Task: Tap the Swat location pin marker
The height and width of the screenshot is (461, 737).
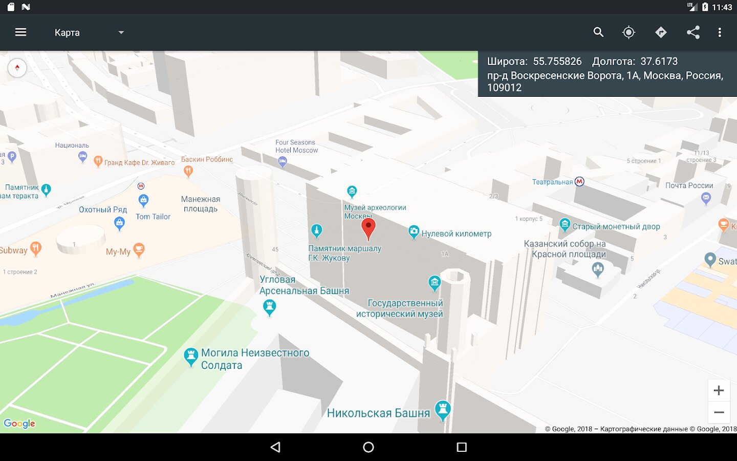Action: point(710,260)
